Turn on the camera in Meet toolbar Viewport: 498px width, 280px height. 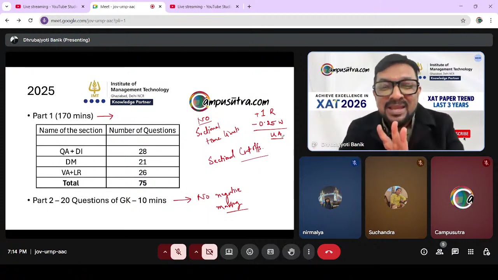pyautogui.click(x=209, y=252)
